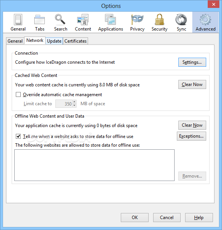Viewport: 222px width, 230px height.
Task: Click the allowed offline websites list box
Action: [94, 165]
